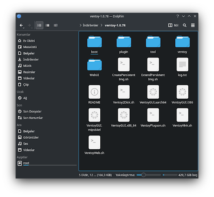The width and height of the screenshot is (214, 197).
Task: Go back using the back arrow
Action: coord(21,25)
